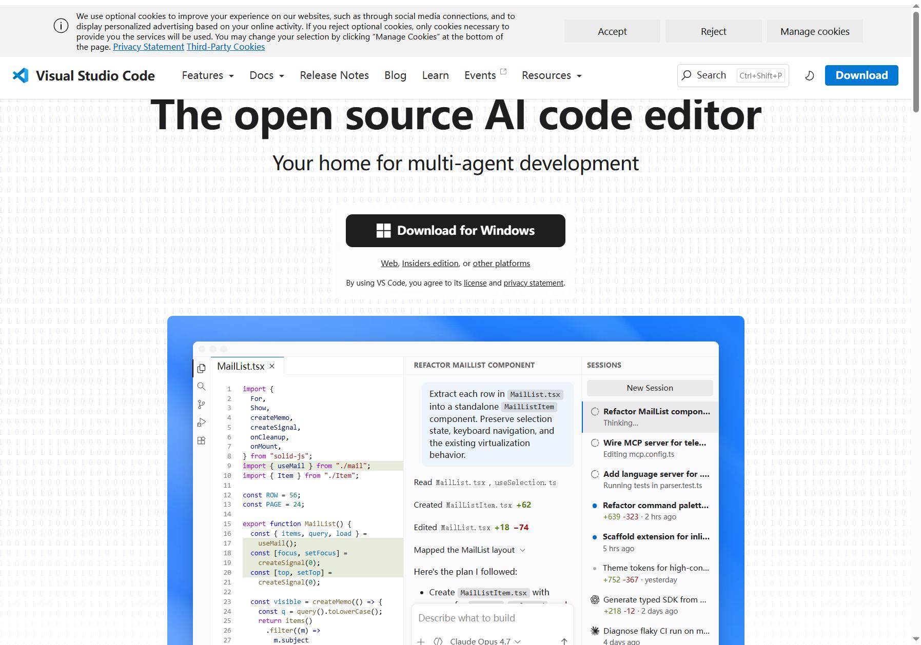Select Add language server for ... session

tap(650, 479)
